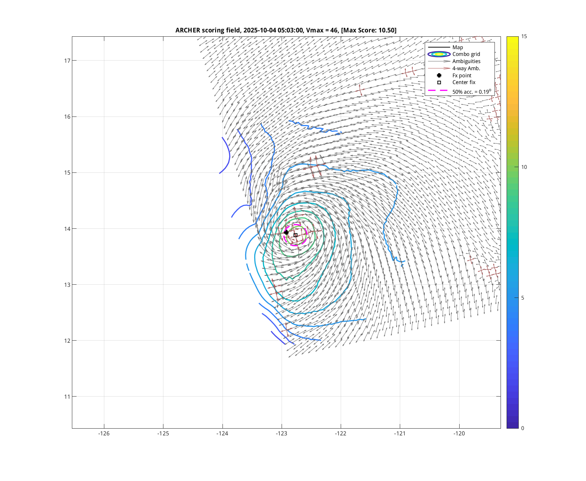
Task: Click the yellow top of the colorbar
Action: coord(512,38)
